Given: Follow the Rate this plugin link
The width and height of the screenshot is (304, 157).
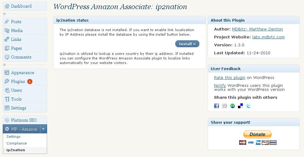Looking at the screenshot, I should click(230, 77).
